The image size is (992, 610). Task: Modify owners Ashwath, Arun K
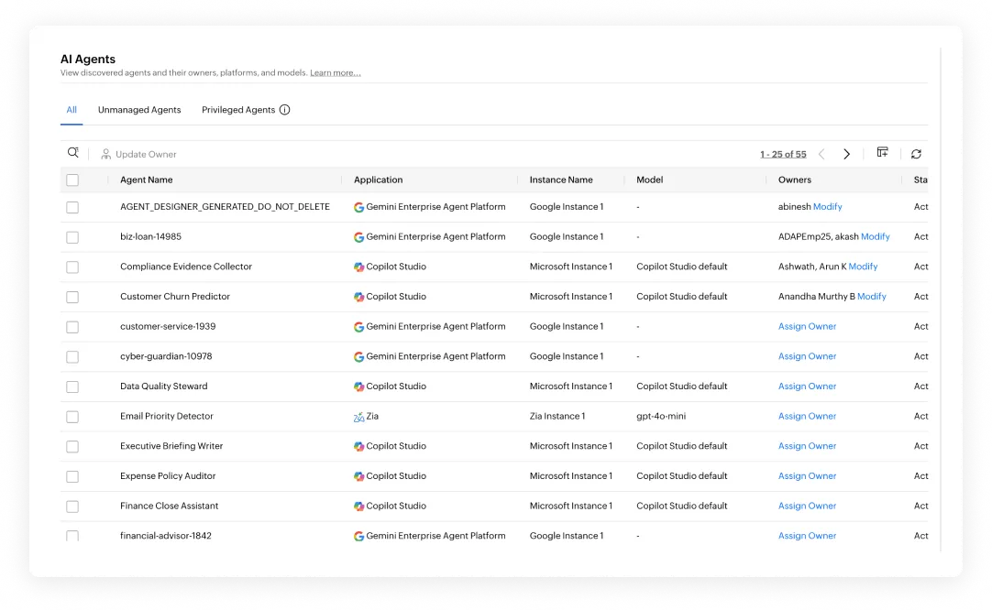pos(863,267)
